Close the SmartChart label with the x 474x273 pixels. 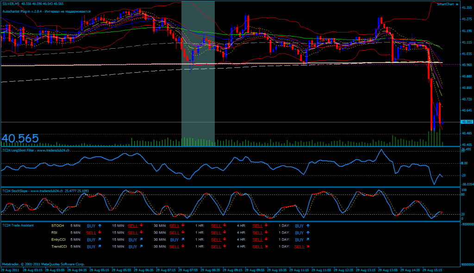click(x=457, y=4)
